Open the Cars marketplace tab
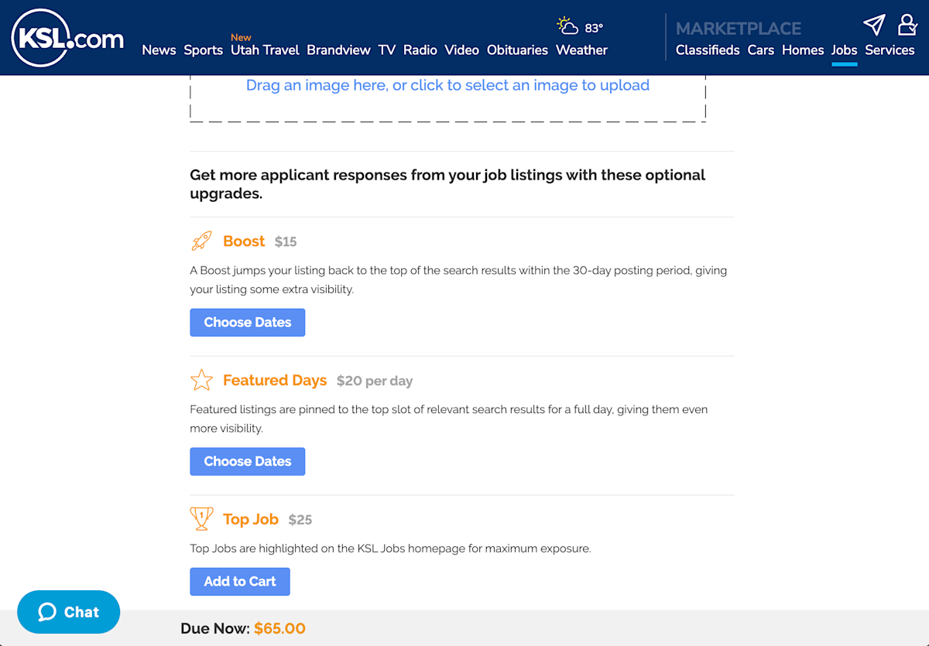929x646 pixels. click(x=760, y=50)
